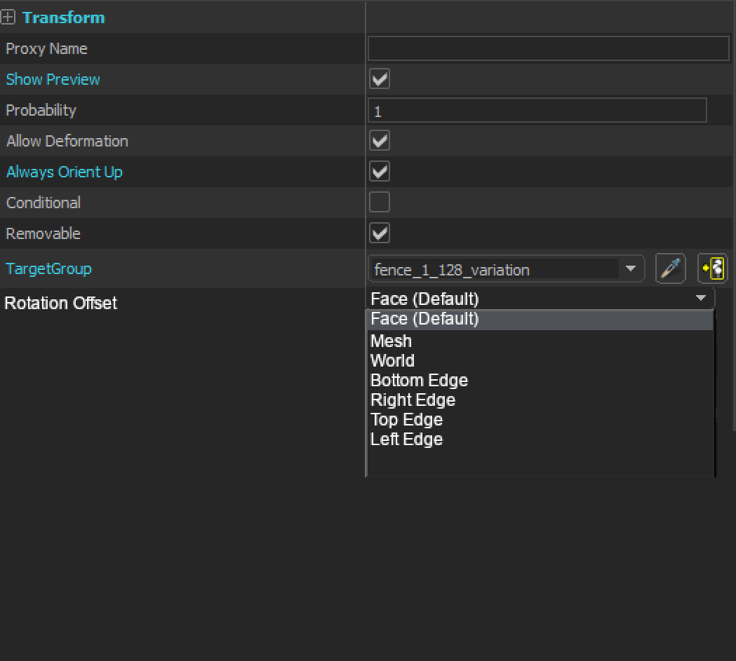Image resolution: width=736 pixels, height=661 pixels.
Task: Click the plus icon before Transform
Action: (x=8, y=16)
